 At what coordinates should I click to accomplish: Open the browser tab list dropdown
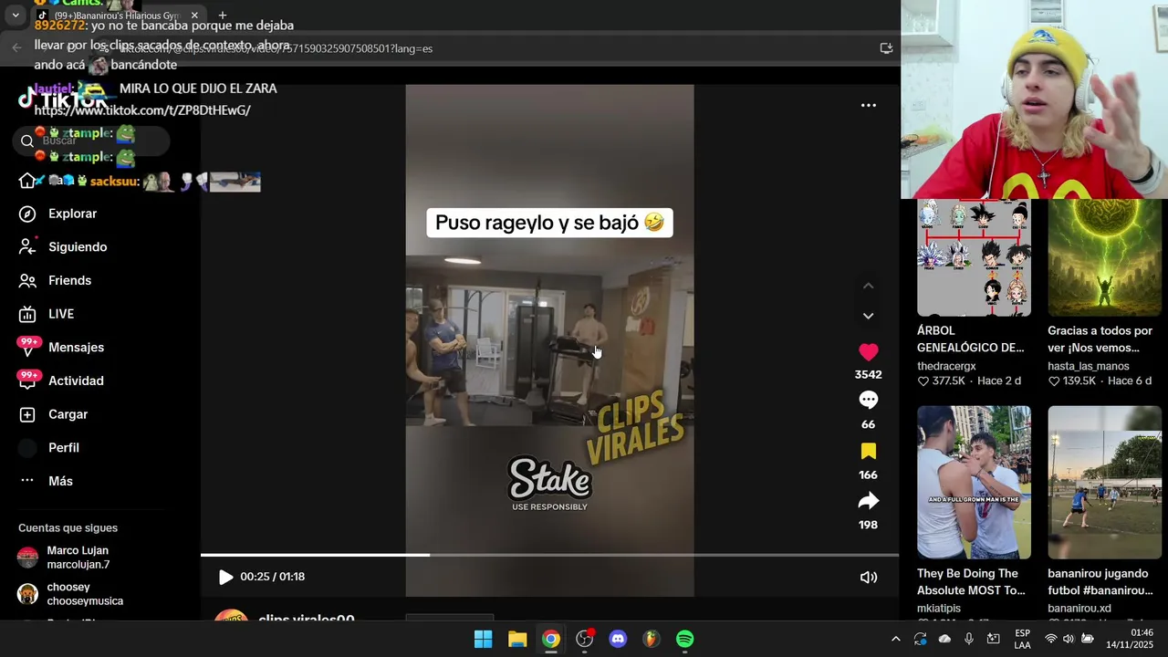coord(15,16)
